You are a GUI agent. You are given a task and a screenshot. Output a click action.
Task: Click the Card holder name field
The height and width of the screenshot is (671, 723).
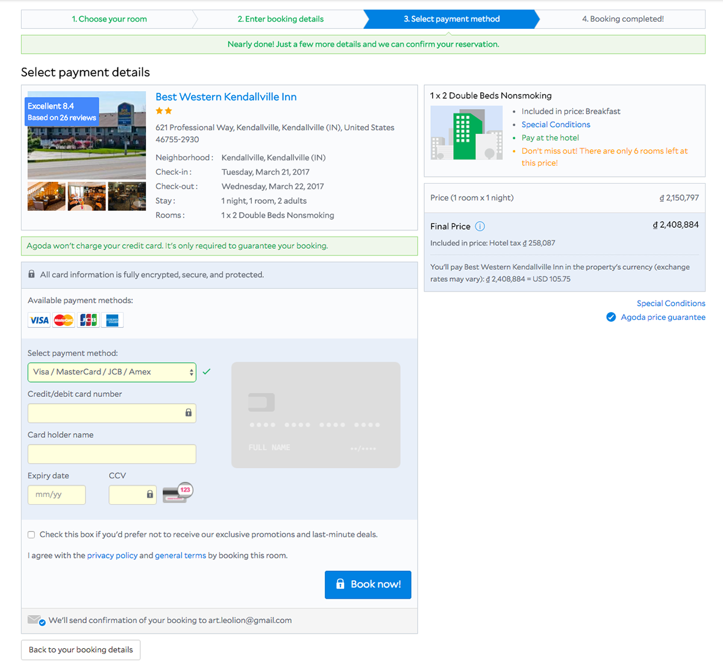point(112,454)
